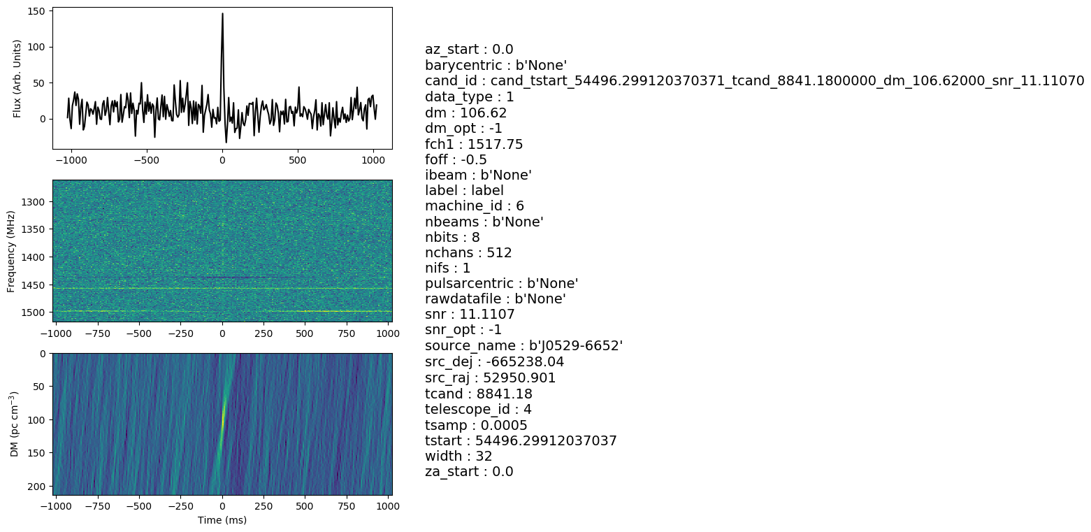Click the dm : 106.62 metadata line
Image resolution: width=1091 pixels, height=532 pixels.
(465, 113)
